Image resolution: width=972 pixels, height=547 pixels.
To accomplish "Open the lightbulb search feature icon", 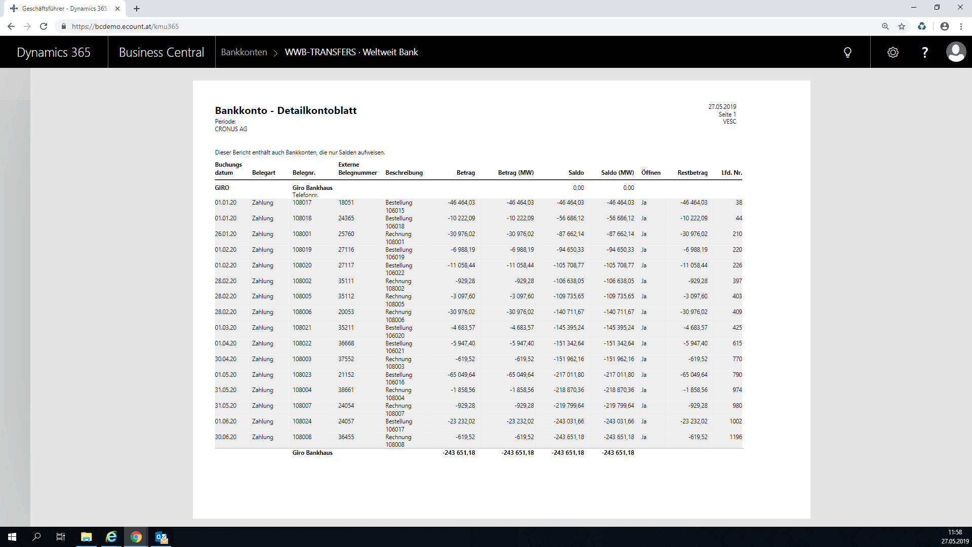I will click(847, 52).
